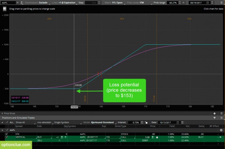Open the lower Date calendar picker icon

coord(178,122)
